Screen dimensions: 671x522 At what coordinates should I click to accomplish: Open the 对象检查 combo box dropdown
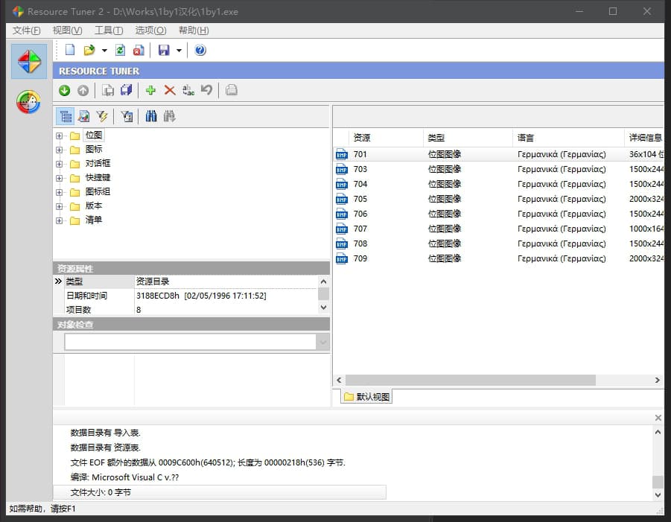click(x=322, y=342)
